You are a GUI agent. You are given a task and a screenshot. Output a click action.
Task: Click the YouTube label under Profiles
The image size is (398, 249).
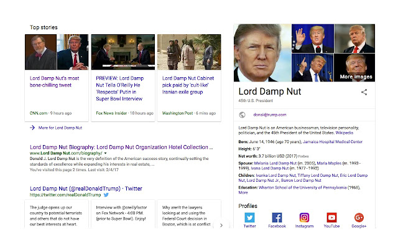point(331,226)
